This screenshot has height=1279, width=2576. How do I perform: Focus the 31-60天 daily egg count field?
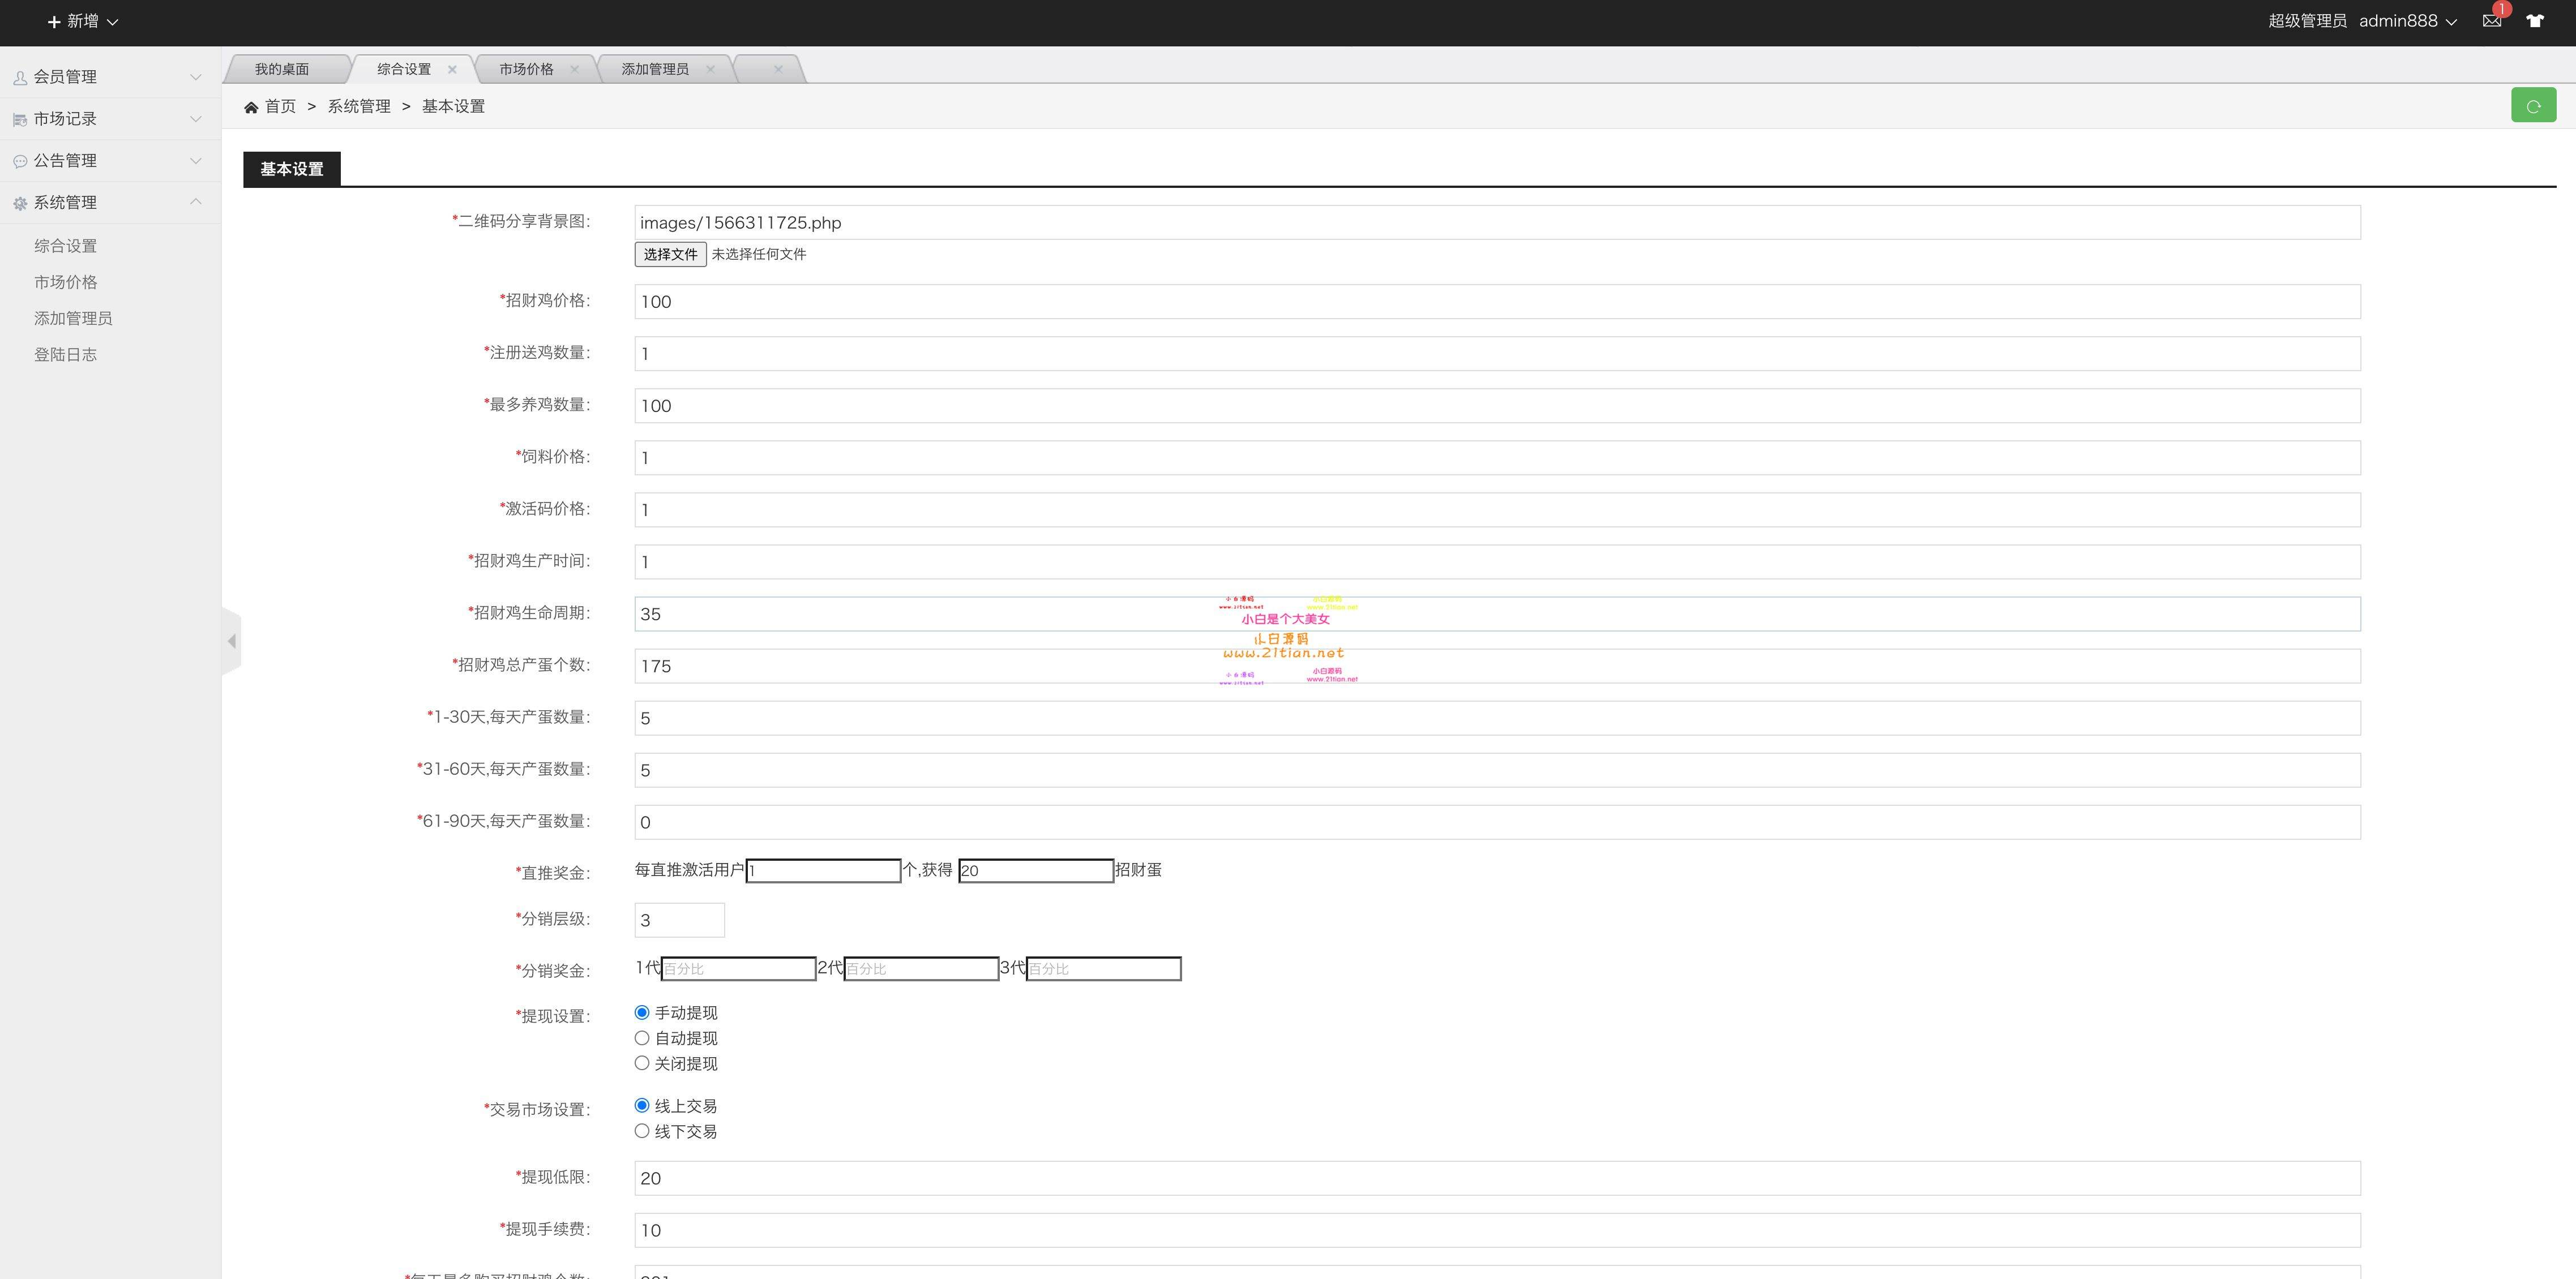point(1497,770)
